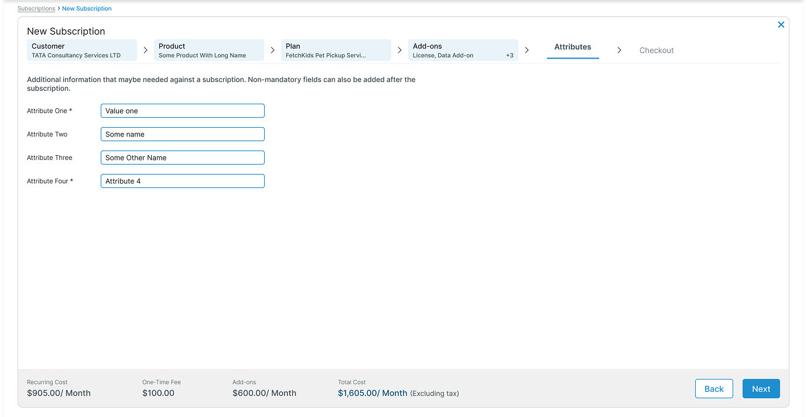Click the Back button

[x=714, y=389]
